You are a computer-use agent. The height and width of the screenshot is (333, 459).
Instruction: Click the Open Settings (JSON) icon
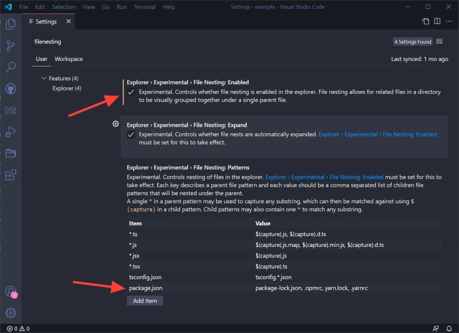pyautogui.click(x=426, y=21)
